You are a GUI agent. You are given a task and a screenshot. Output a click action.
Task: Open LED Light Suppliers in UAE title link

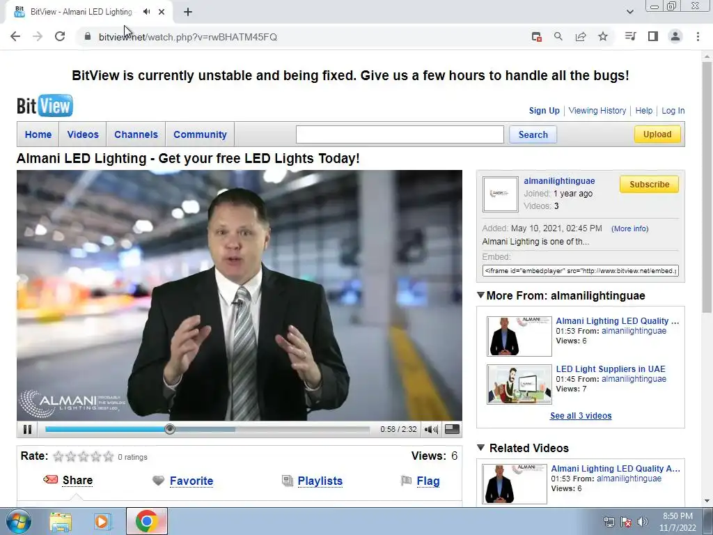(611, 369)
